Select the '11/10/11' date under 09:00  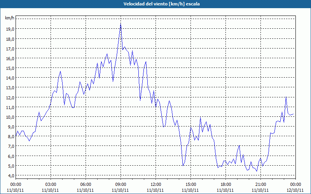click(121, 190)
